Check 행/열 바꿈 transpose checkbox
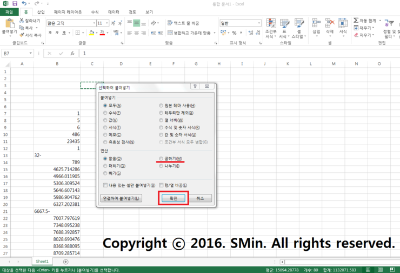This screenshot has height=273, width=400. tap(161, 185)
